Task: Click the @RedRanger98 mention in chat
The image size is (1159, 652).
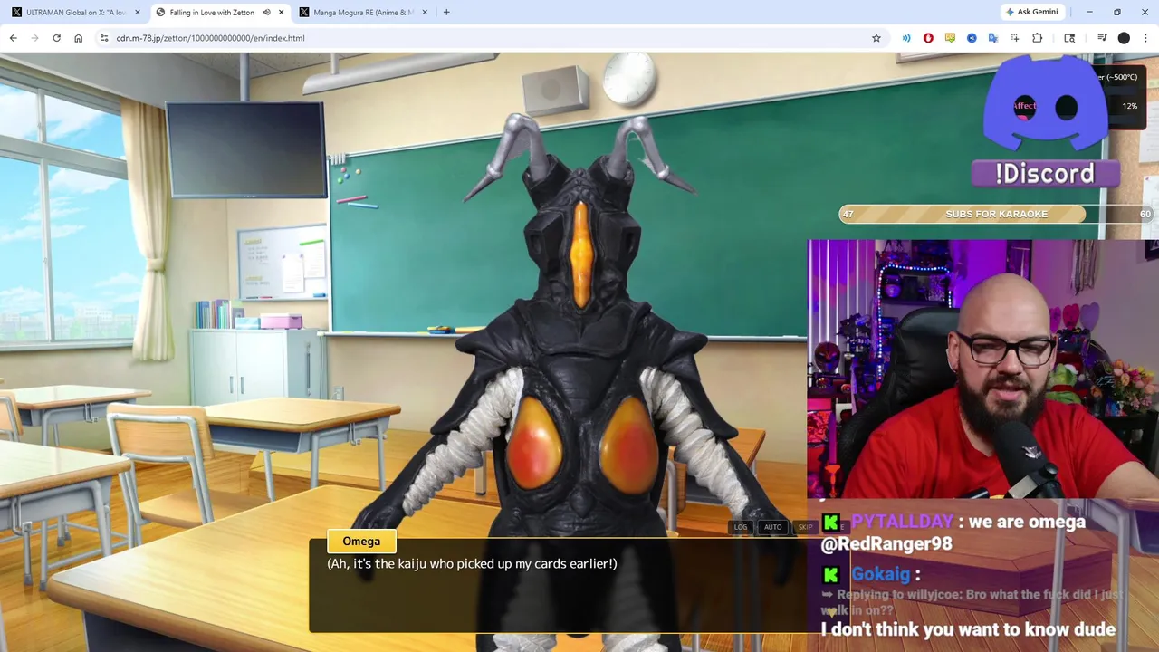Action: pyautogui.click(x=886, y=544)
